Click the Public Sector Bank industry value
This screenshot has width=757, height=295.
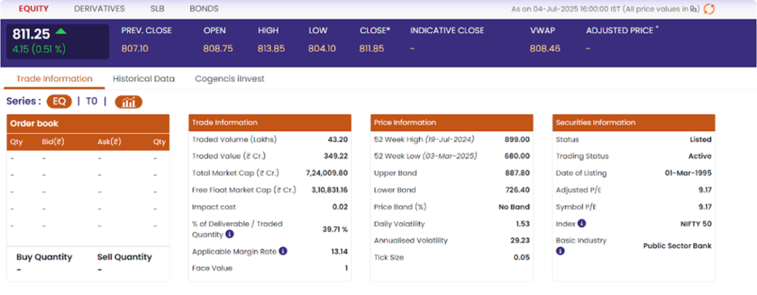[678, 246]
